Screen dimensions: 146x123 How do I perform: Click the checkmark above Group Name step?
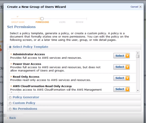(18, 17)
